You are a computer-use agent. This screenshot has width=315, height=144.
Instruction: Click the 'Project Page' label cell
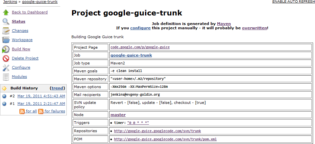pyautogui.click(x=90, y=47)
